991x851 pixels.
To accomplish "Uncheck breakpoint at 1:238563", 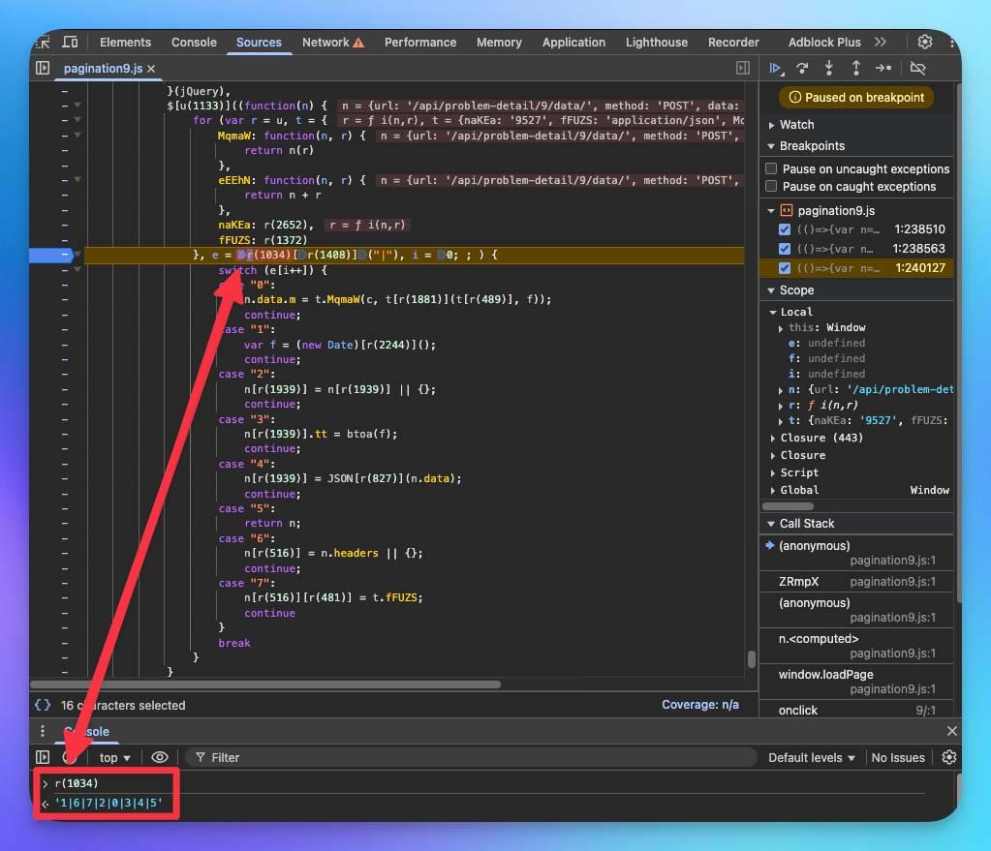I will pyautogui.click(x=785, y=249).
